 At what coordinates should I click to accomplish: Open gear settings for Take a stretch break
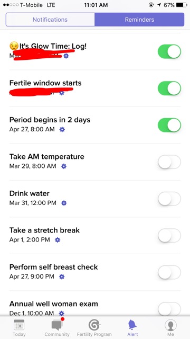58,240
